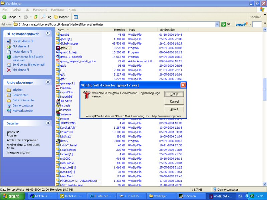This screenshot has width=267, height=200.
Task: Select the Global-mapper zip file icon
Action: [x=58, y=44]
